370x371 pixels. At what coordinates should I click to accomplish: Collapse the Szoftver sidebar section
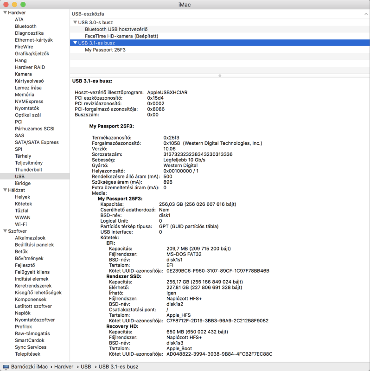[x=5, y=231]
